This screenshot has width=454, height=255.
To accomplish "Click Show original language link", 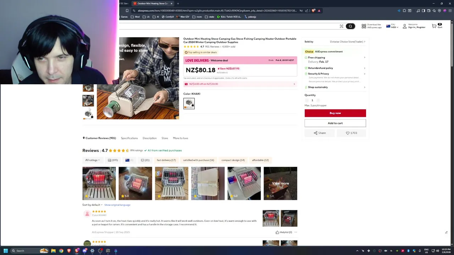I will [117, 205].
